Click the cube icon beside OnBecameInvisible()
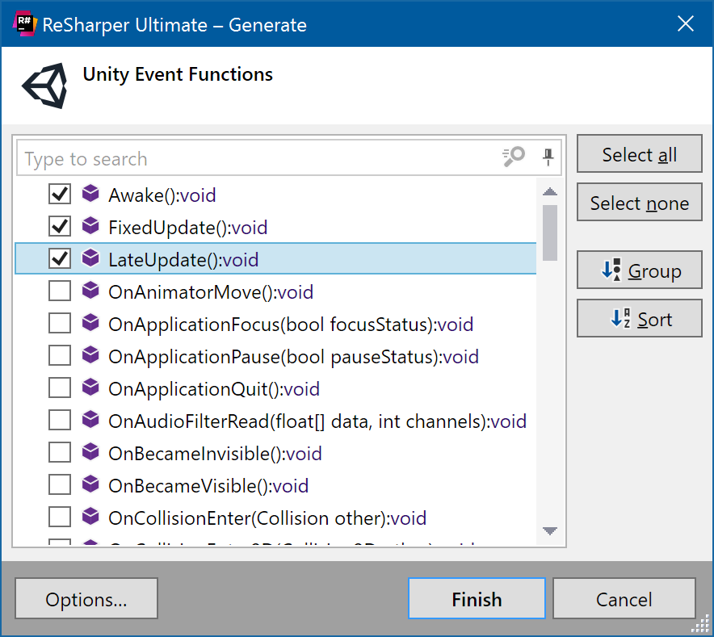 (90, 452)
